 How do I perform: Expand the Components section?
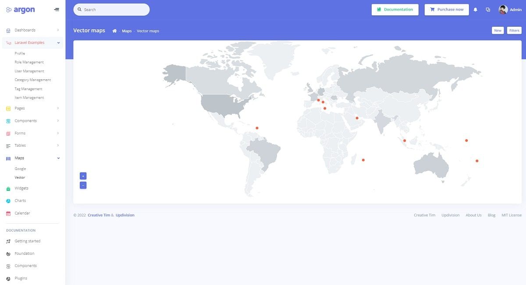pos(25,121)
